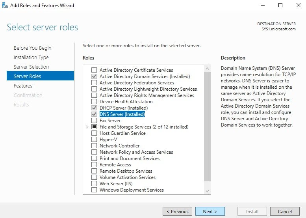This screenshot has width=306, height=218.
Task: Check Network Controller role
Action: tap(94, 146)
